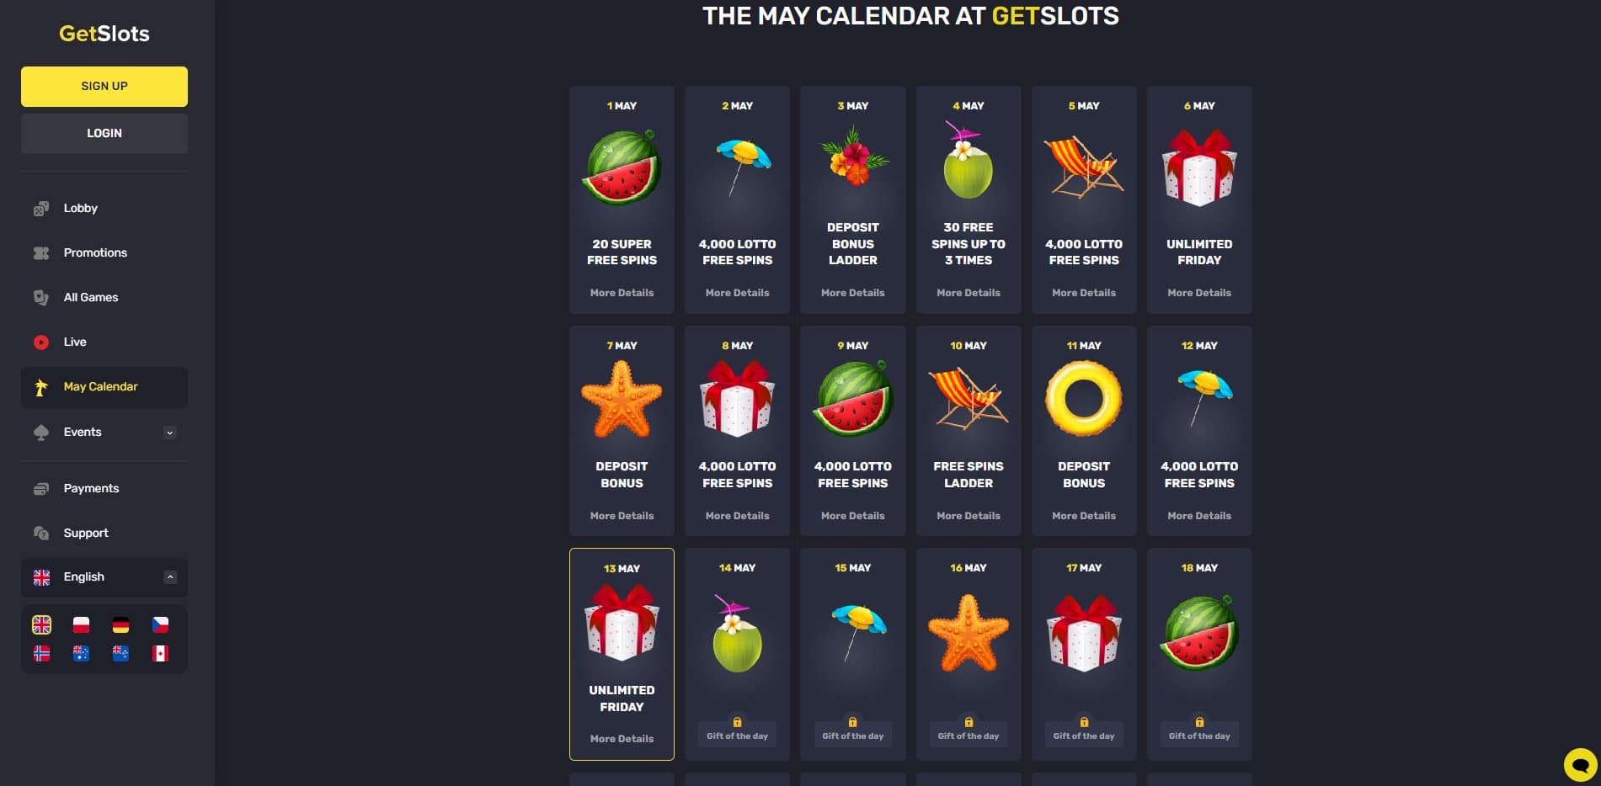Select the Czech flag language icon
This screenshot has width=1601, height=786.
[x=160, y=624]
